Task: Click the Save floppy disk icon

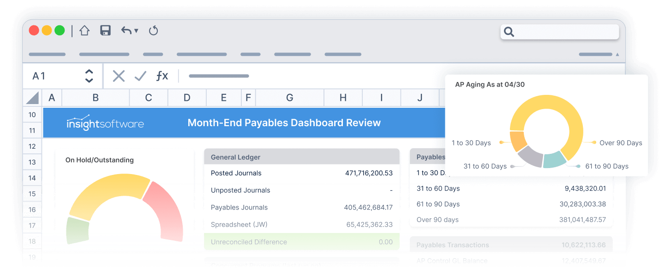Action: pos(106,31)
